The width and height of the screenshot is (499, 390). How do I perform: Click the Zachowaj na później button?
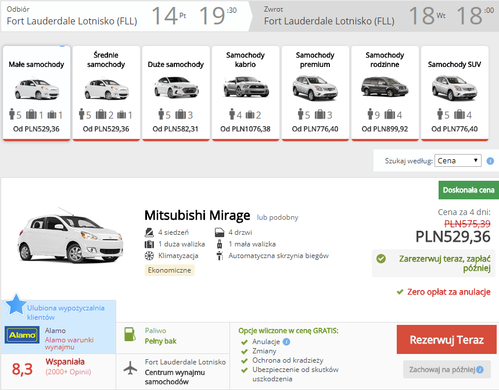point(447,369)
